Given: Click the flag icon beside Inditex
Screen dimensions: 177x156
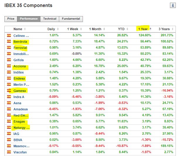Looking at the screenshot, I should tap(9, 72).
